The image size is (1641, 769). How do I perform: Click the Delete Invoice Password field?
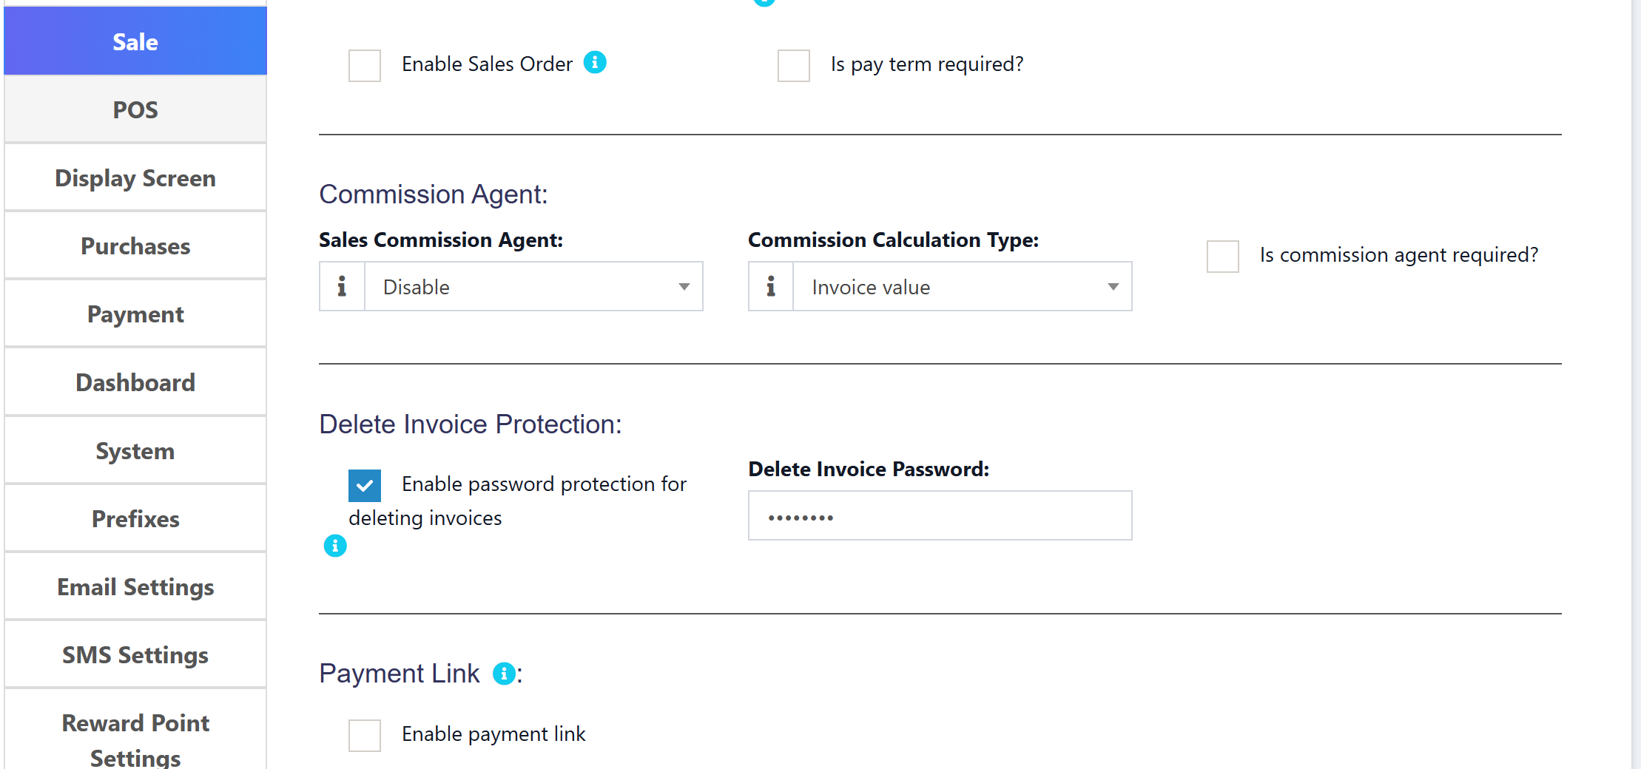click(940, 515)
